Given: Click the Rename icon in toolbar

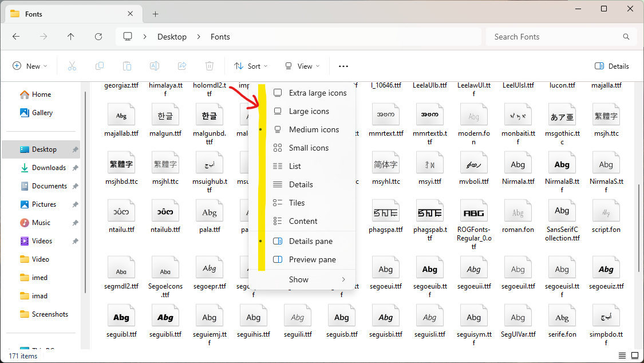Looking at the screenshot, I should pyautogui.click(x=155, y=66).
